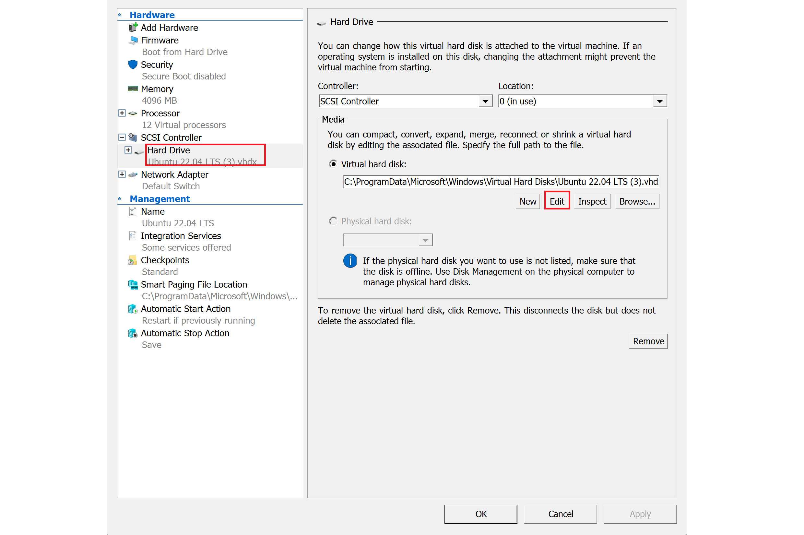804x535 pixels.
Task: Click the Automatic Start Action icon
Action: tap(133, 309)
